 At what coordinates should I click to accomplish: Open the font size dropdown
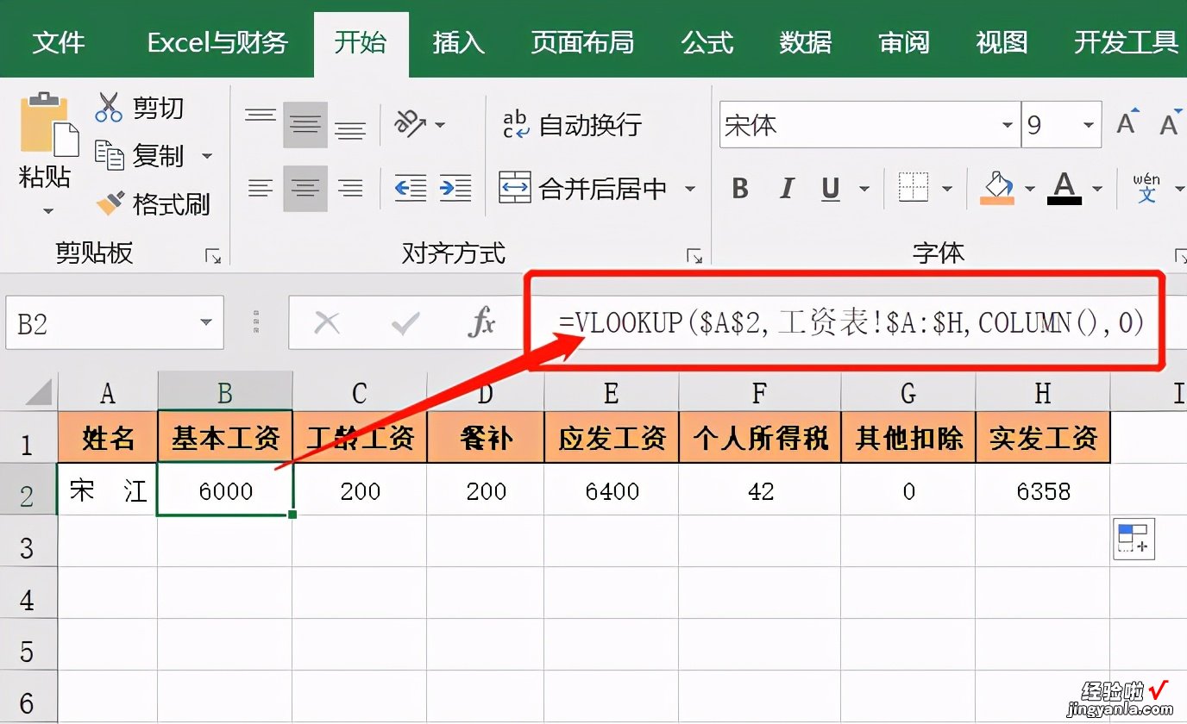click(1089, 126)
